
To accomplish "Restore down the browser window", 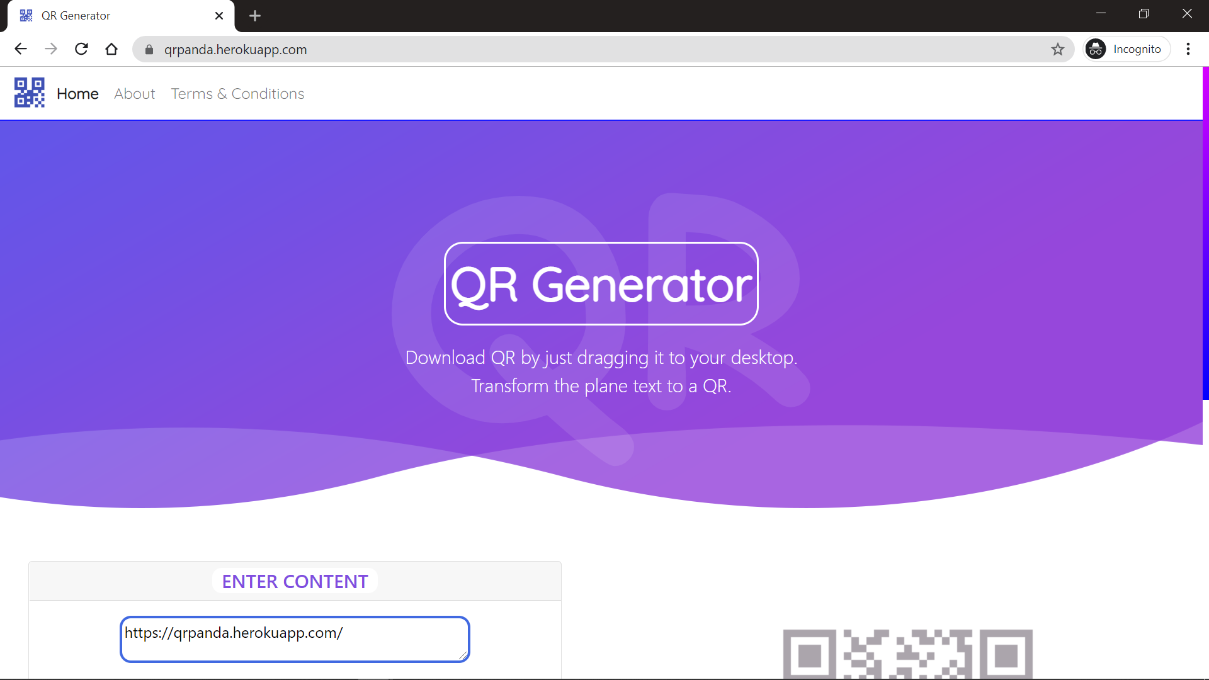I will pyautogui.click(x=1144, y=14).
